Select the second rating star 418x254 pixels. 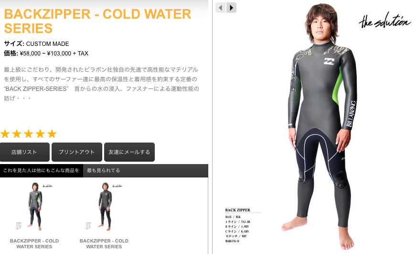(17, 133)
